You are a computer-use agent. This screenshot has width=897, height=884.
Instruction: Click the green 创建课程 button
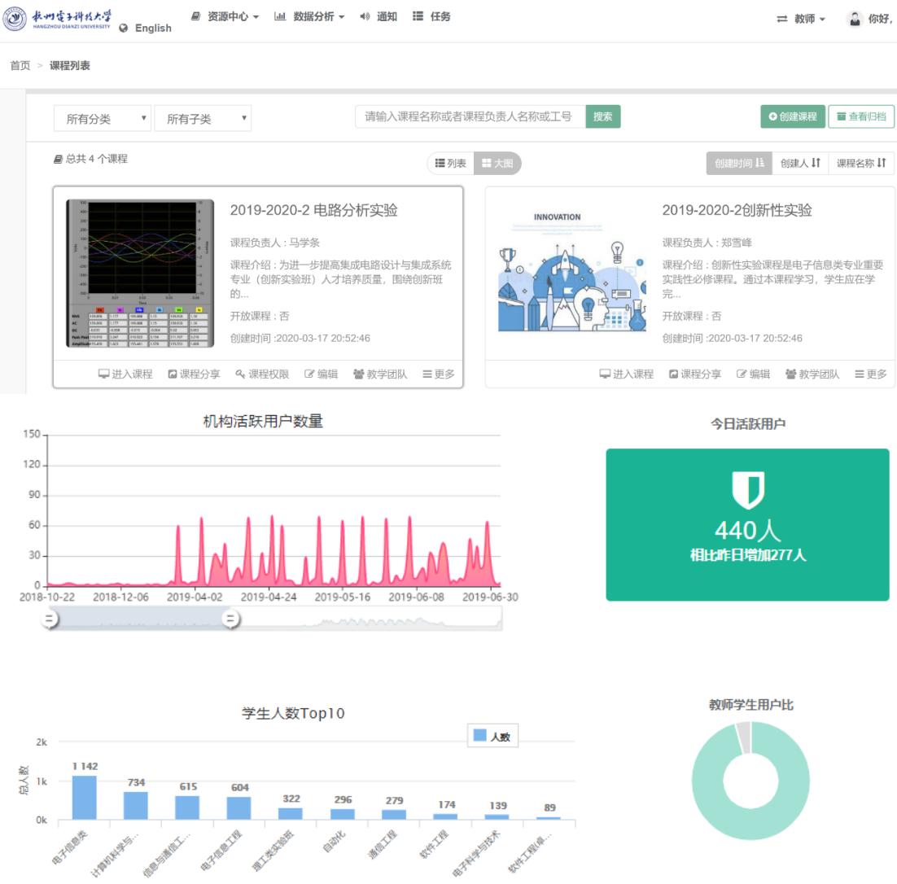pyautogui.click(x=792, y=116)
